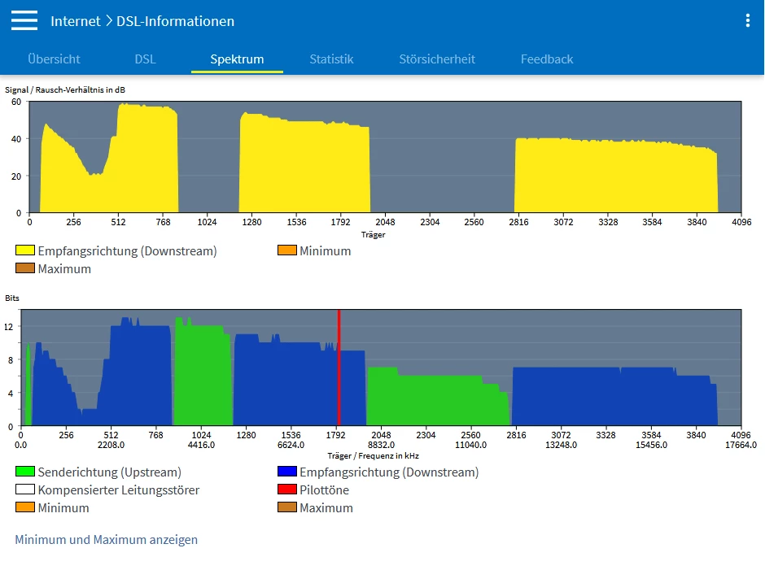Open the three-dot options menu

pyautogui.click(x=747, y=20)
